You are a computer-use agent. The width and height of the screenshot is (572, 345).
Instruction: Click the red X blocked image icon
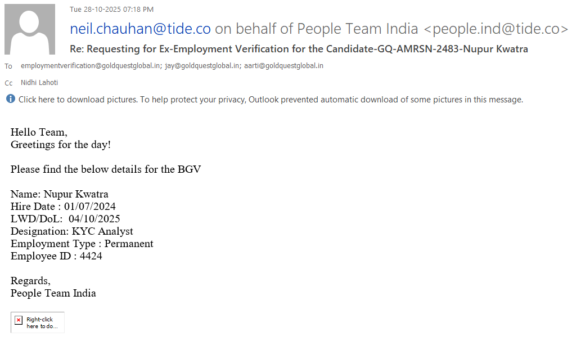coord(19,320)
